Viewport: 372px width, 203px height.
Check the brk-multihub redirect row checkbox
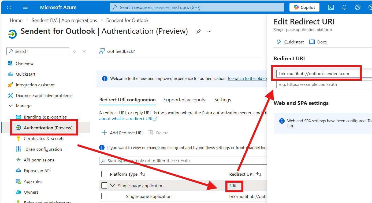(104, 196)
